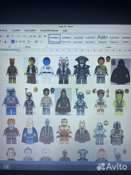Apply the Слабое в... style
Screen dimensions: 131x175
pos(126,39)
